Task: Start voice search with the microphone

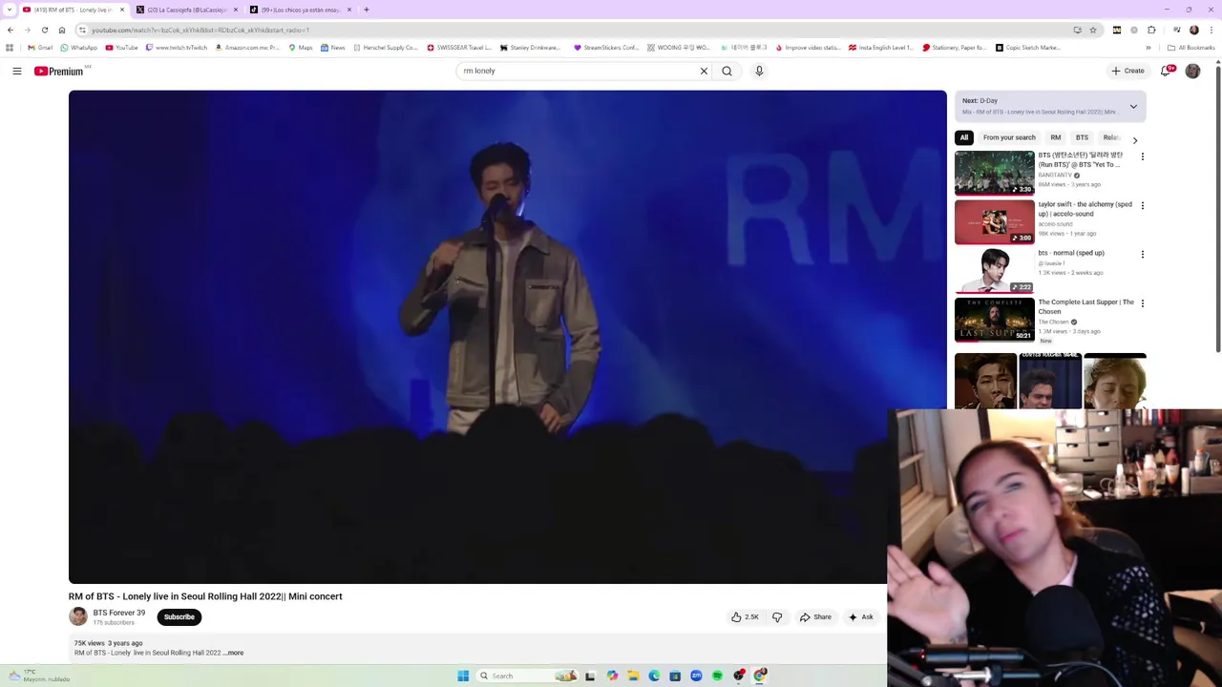Action: point(759,71)
